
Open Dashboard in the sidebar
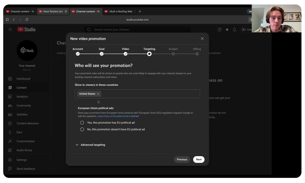(x=23, y=79)
